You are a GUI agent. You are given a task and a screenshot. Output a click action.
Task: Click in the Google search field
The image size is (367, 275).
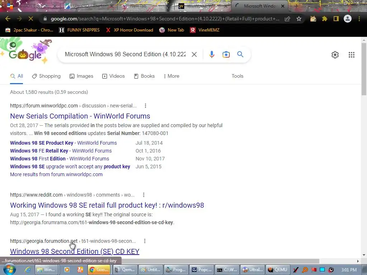125,54
